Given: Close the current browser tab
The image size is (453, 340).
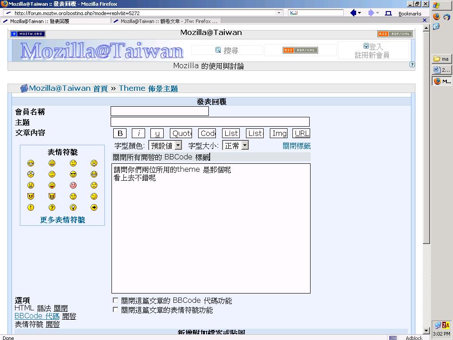Looking at the screenshot, I should click(425, 20).
